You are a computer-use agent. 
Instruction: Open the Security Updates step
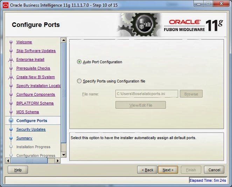tap(31, 129)
